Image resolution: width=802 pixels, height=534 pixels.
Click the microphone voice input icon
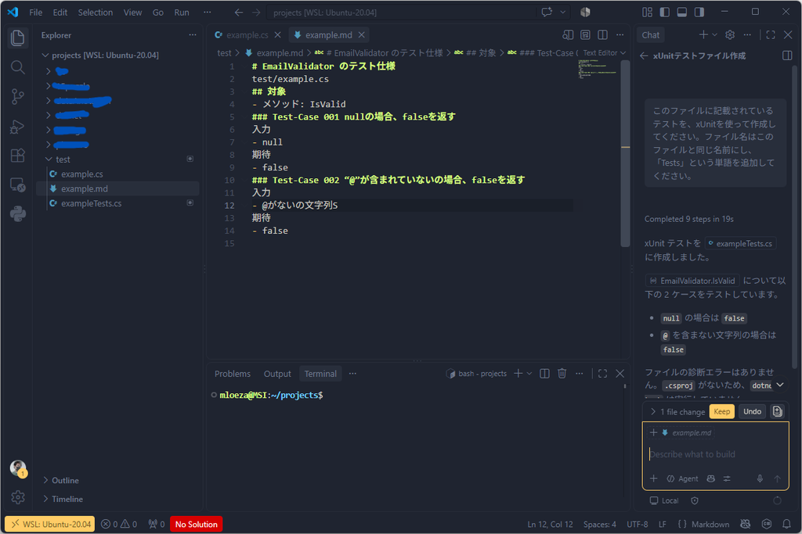(x=760, y=478)
